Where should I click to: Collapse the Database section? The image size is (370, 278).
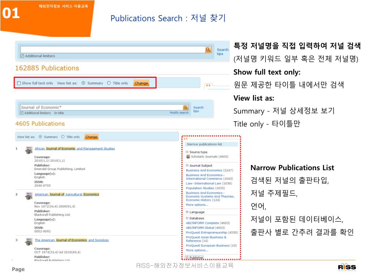[187, 218]
